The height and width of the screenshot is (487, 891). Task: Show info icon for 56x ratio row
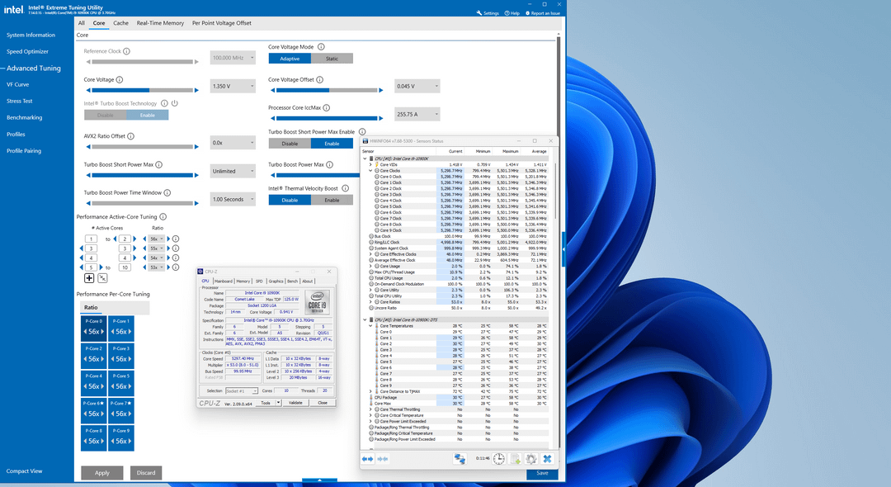coord(176,239)
